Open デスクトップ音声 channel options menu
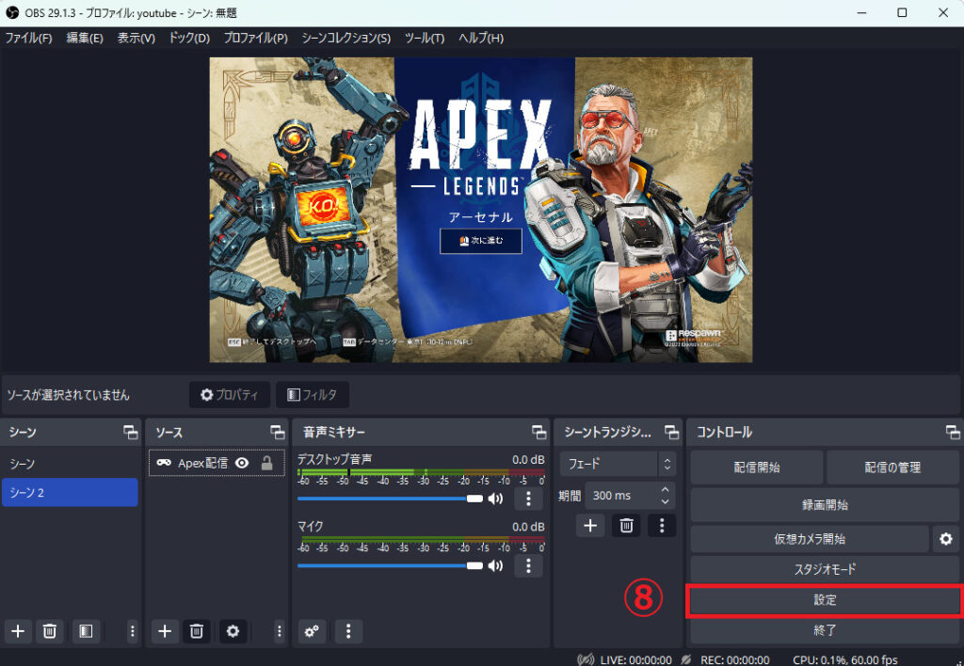The image size is (964, 666). pos(528,499)
